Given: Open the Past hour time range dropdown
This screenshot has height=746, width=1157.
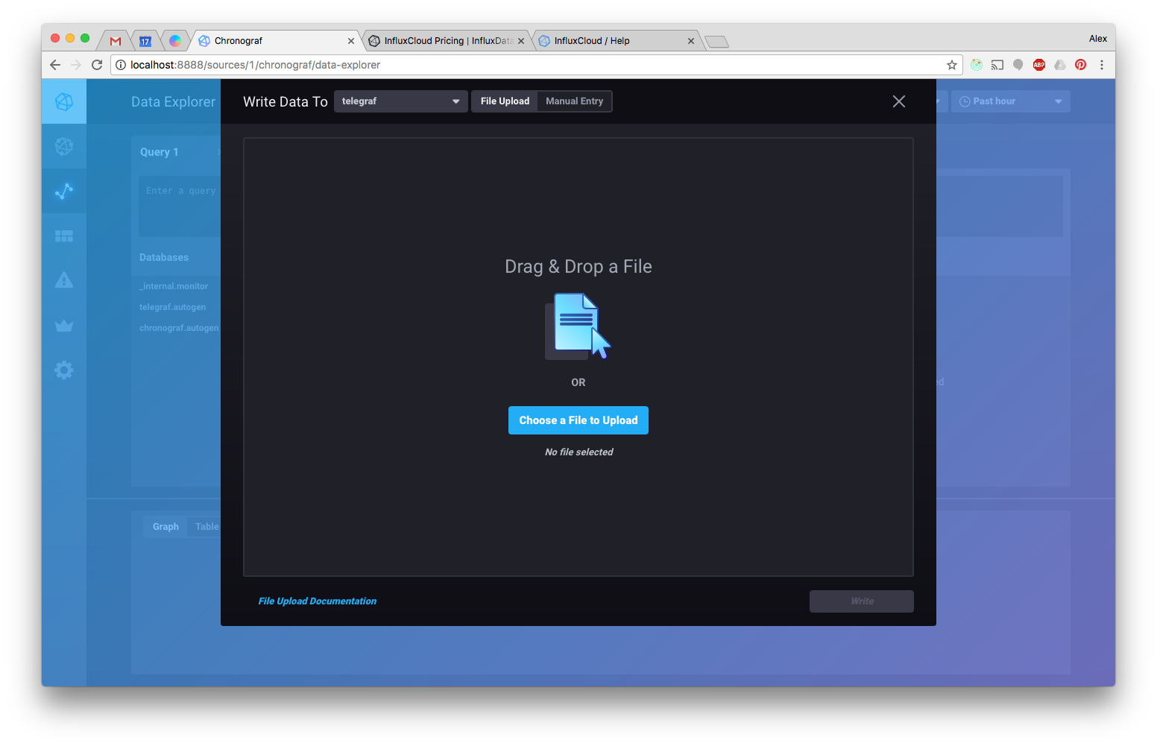Looking at the screenshot, I should pyautogui.click(x=1010, y=101).
